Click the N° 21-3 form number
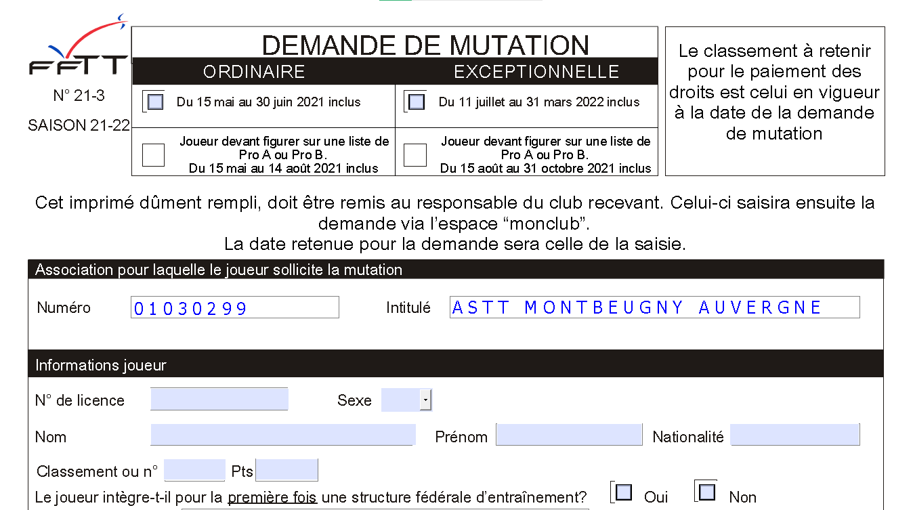 pos(79,95)
